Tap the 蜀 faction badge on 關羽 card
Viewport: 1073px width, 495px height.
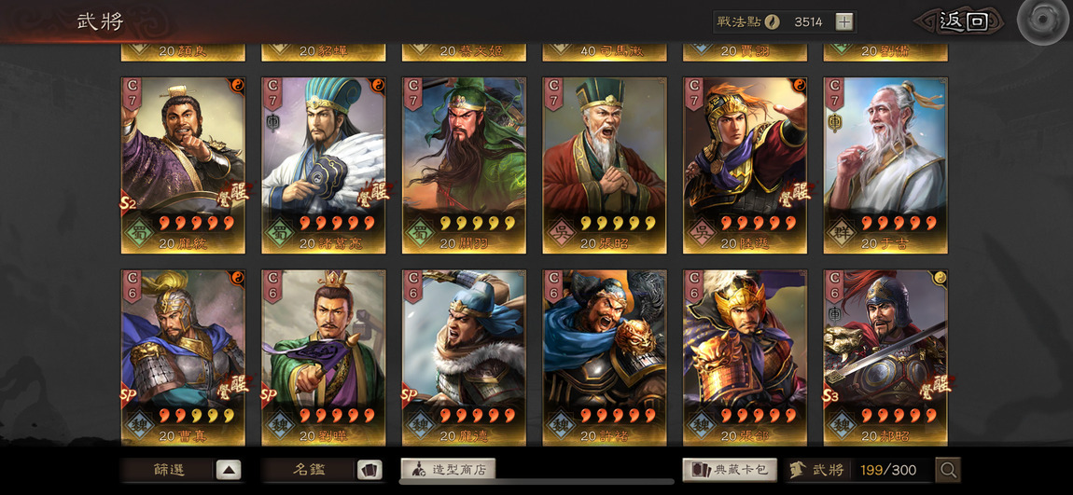417,232
